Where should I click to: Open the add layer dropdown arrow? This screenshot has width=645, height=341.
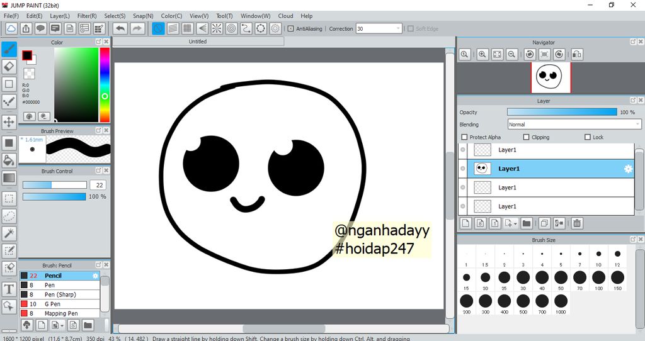point(516,223)
